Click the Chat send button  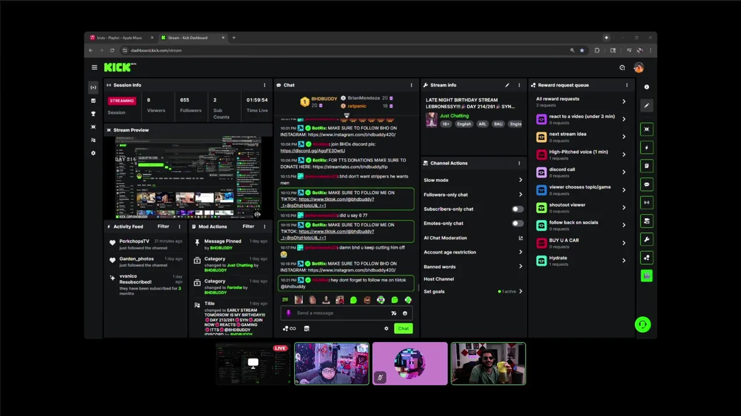(403, 329)
